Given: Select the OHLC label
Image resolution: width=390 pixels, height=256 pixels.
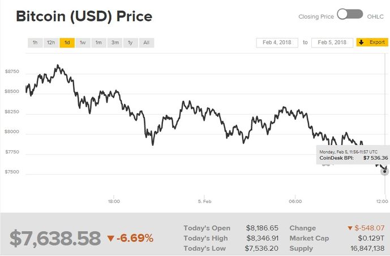Looking at the screenshot, I should (x=375, y=16).
